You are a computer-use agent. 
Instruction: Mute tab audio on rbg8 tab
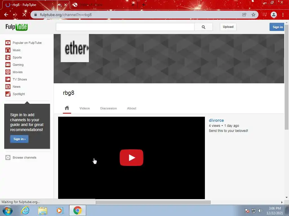point(59,5)
